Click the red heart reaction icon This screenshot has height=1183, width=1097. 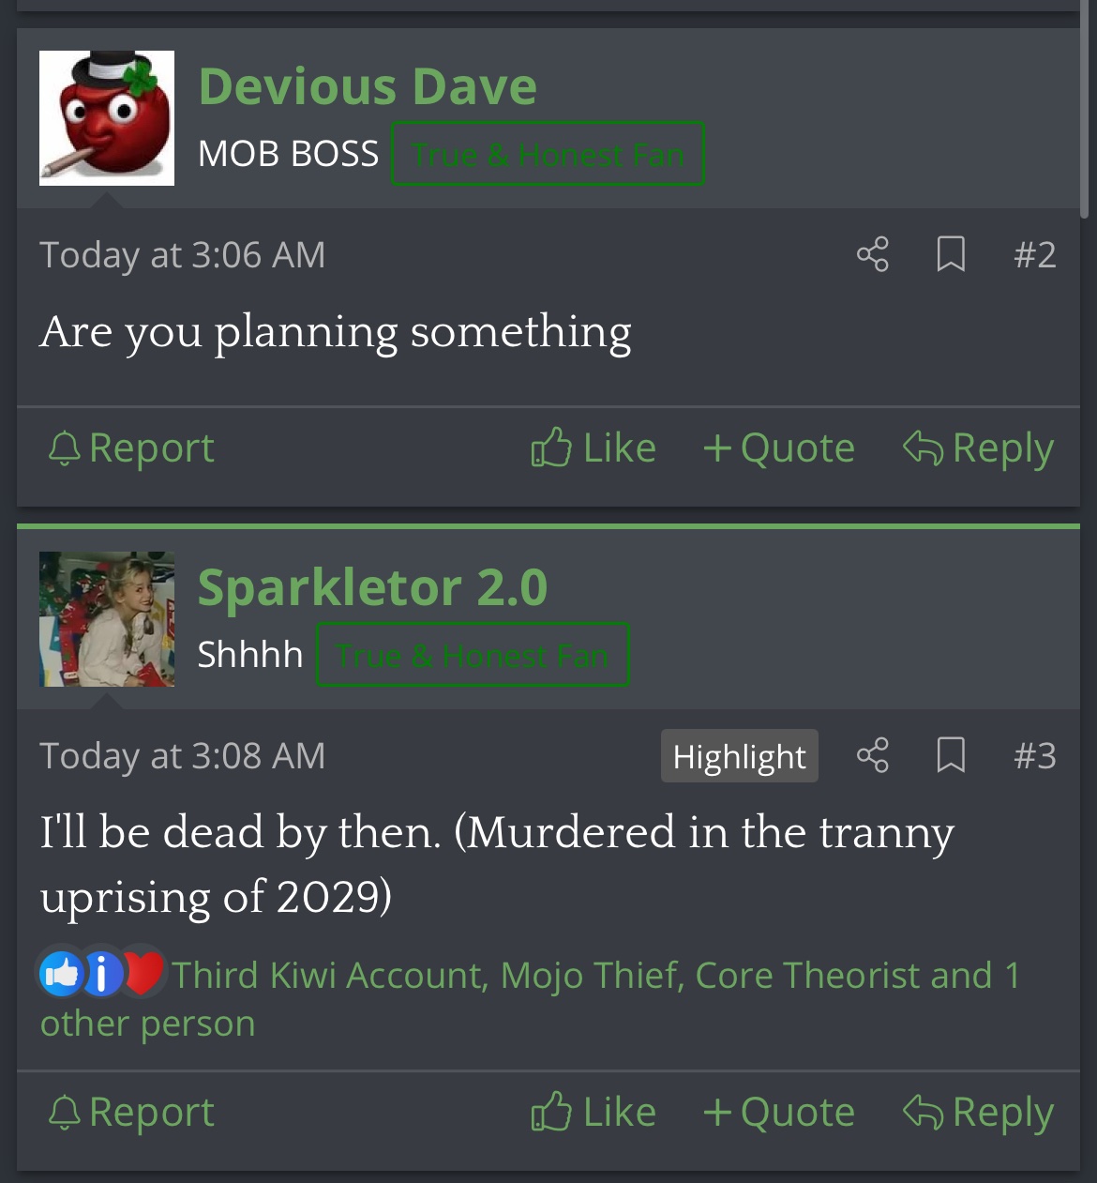[143, 974]
